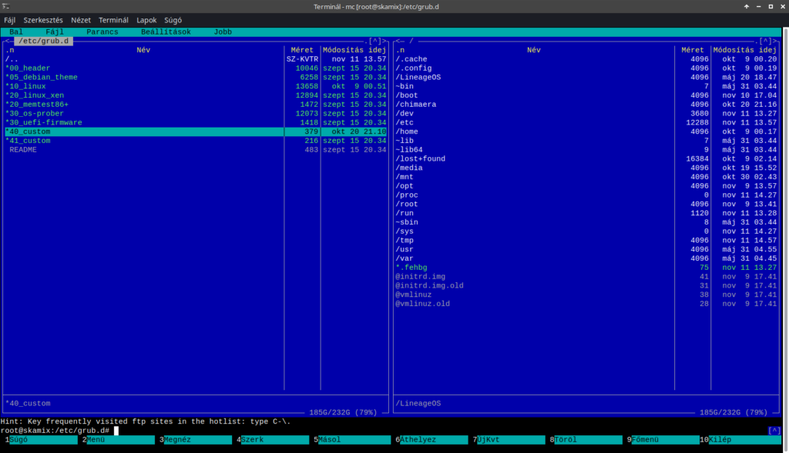
Task: Select /media directory
Action: click(586, 168)
